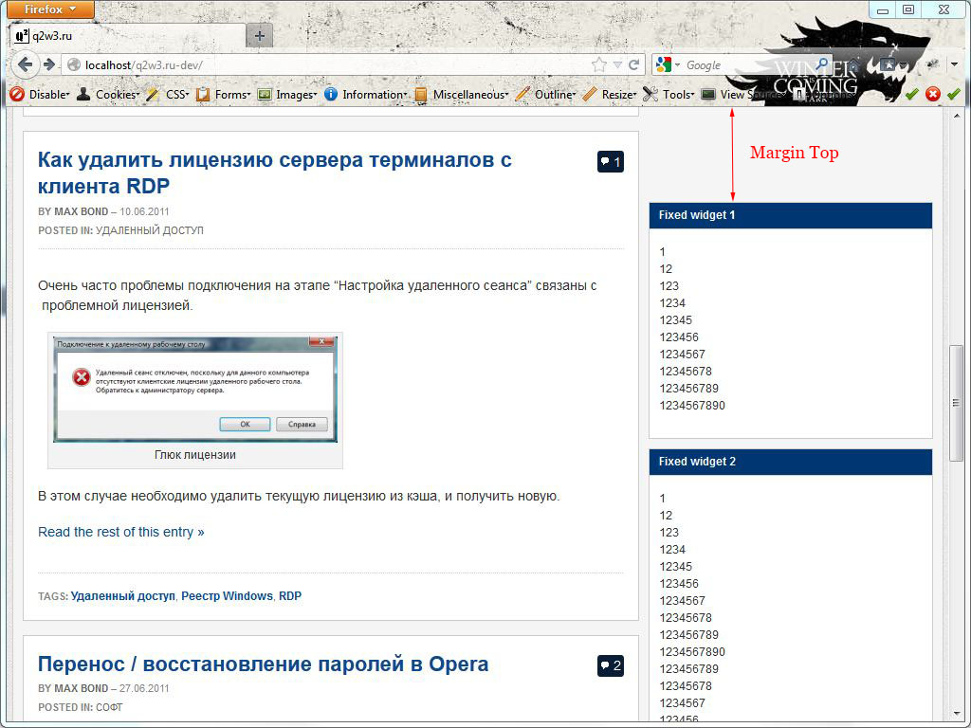This screenshot has width=971, height=728.
Task: Open comments bubble showing 1 comment
Action: point(610,161)
